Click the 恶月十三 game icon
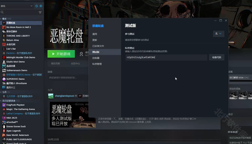 click(4, 88)
